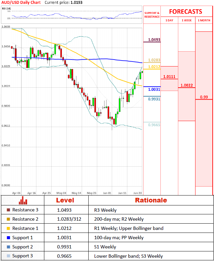The image size is (214, 261).
Task: Click the Level column header
Action: click(65, 200)
